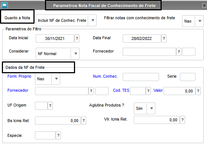Click the Vlr. Icms Ret. value field
This screenshot has height=145, width=207.
pyautogui.click(x=157, y=120)
